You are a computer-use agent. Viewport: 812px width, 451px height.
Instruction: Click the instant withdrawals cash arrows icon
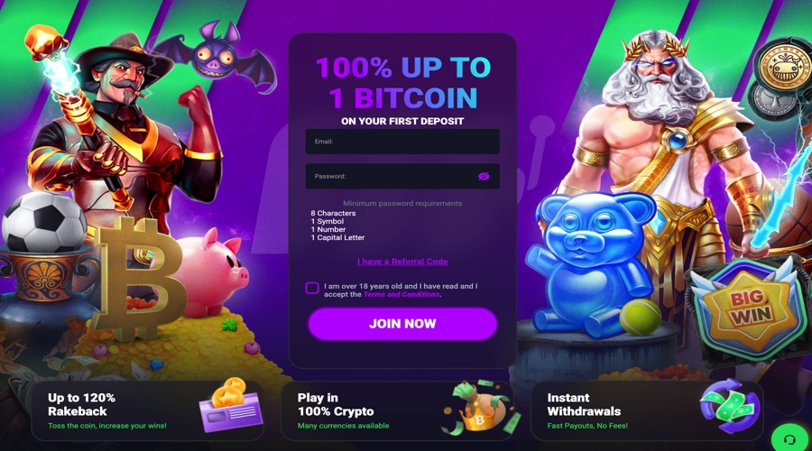pyautogui.click(x=730, y=406)
